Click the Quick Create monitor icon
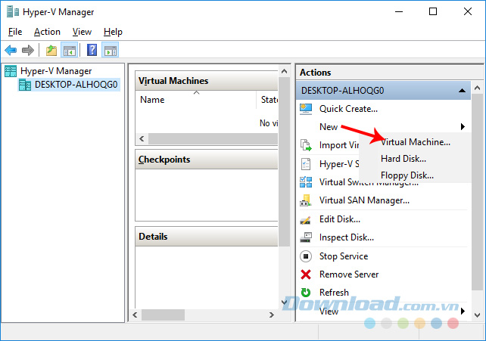This screenshot has width=486, height=341. click(306, 109)
